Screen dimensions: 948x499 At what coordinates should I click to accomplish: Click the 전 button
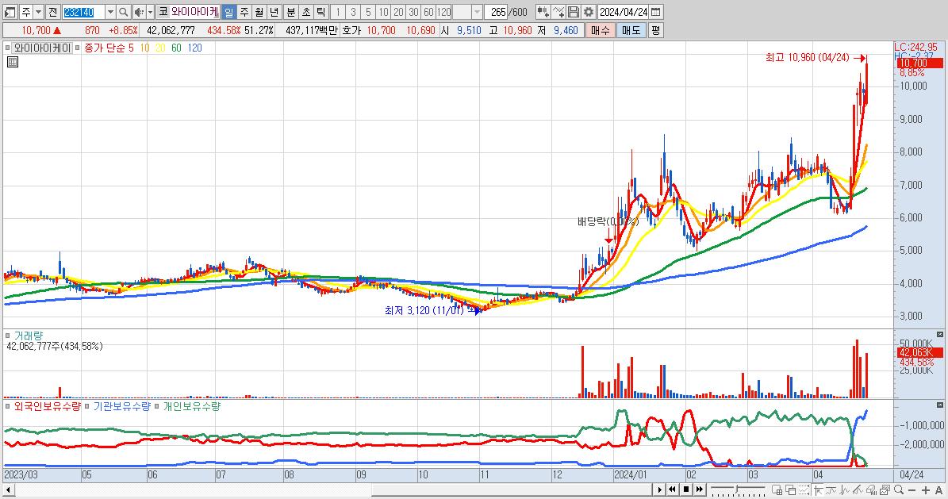(52, 12)
